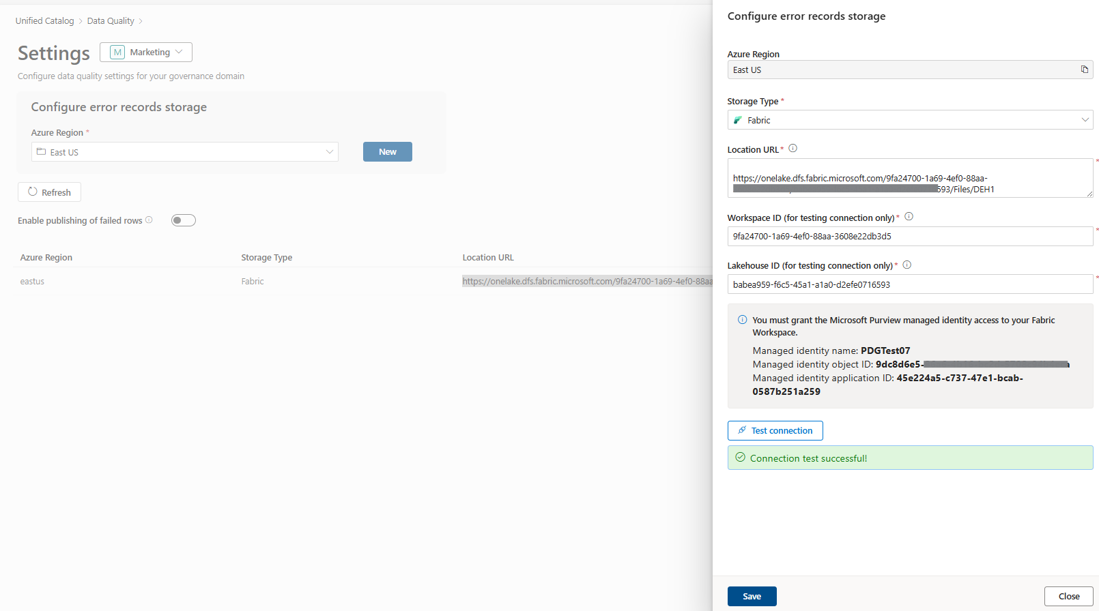This screenshot has width=1099, height=611.
Task: Click the Workspace ID input field
Action: click(x=910, y=237)
